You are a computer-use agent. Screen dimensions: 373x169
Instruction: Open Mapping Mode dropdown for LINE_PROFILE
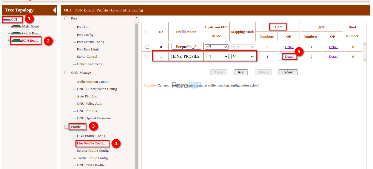(243, 57)
